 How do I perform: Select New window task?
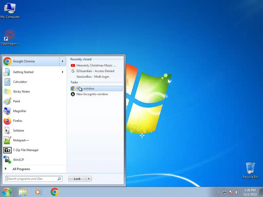[97, 88]
